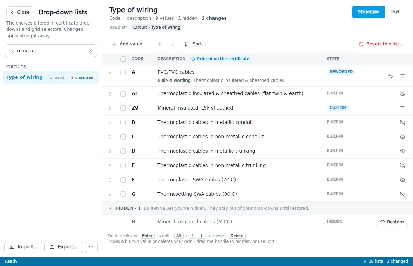Click the drag handle for row Z9

tap(110, 108)
